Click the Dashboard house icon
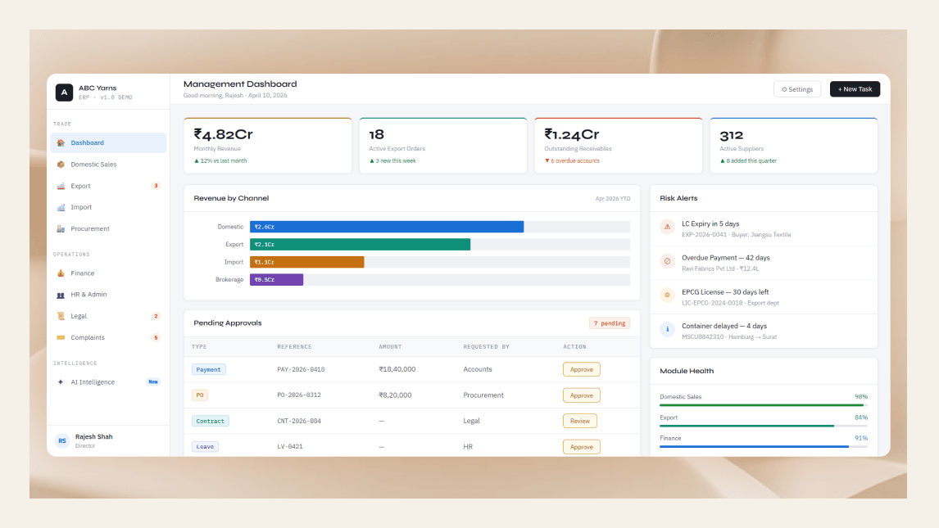The width and height of the screenshot is (939, 528). (x=61, y=143)
